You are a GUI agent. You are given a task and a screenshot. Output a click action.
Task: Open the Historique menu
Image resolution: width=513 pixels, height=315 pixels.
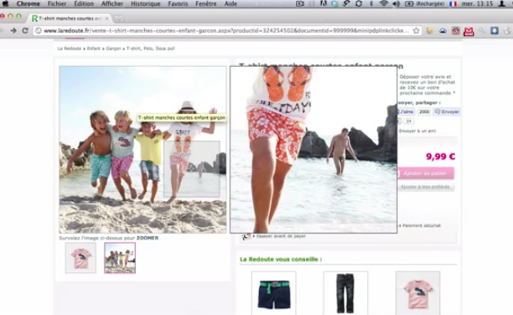tap(146, 3)
